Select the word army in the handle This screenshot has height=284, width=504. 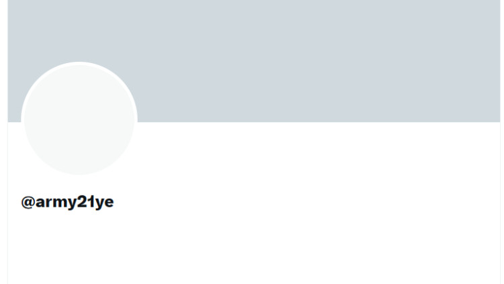[x=56, y=202]
